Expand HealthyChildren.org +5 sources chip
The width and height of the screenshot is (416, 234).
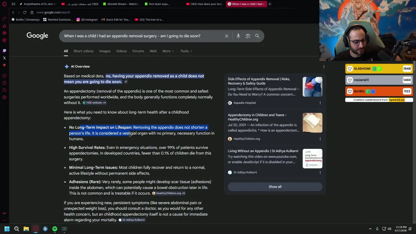point(168,193)
